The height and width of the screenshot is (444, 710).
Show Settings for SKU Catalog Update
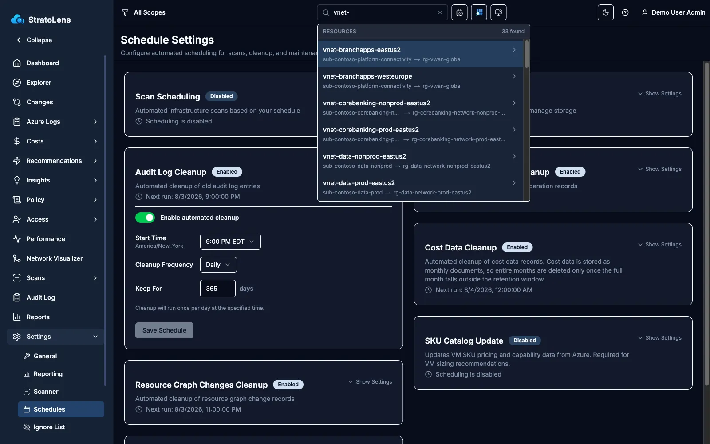(660, 338)
